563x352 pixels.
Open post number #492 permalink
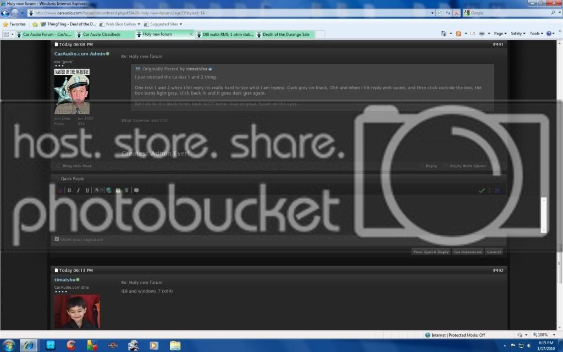[x=498, y=271]
